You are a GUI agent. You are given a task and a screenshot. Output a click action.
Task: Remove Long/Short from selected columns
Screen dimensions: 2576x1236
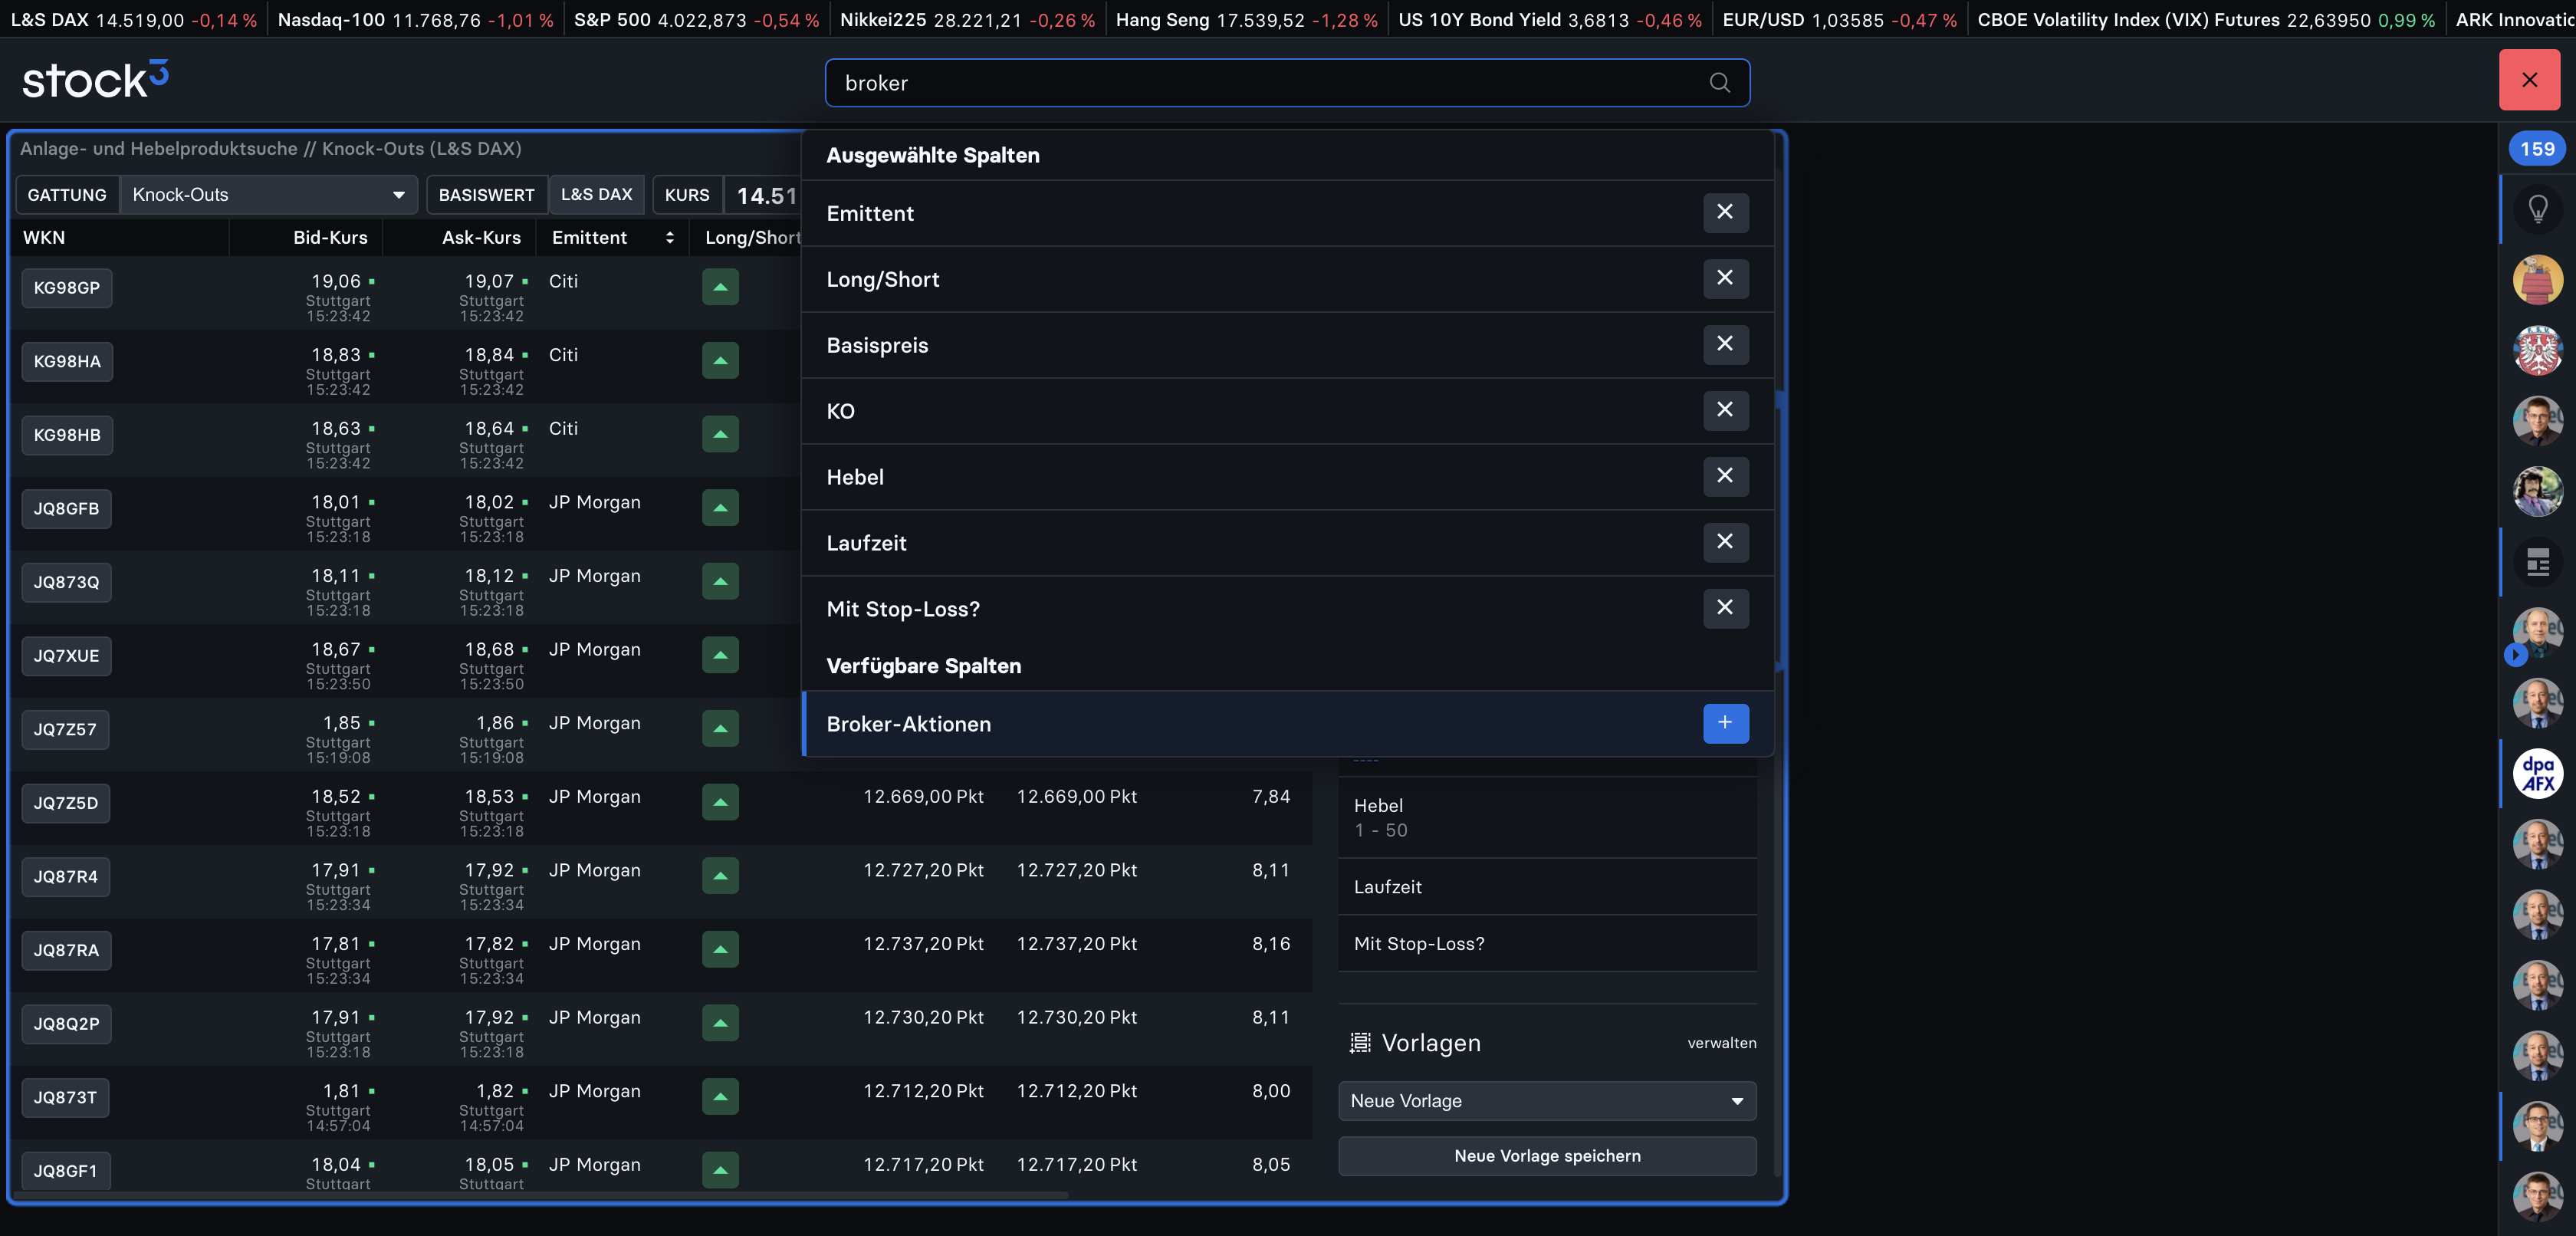(x=1725, y=278)
